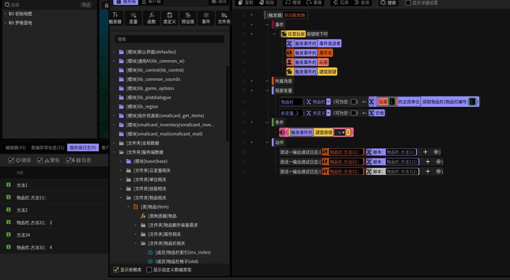
Task: Select the 函数 (function) toolbar icon
Action: coord(152,18)
